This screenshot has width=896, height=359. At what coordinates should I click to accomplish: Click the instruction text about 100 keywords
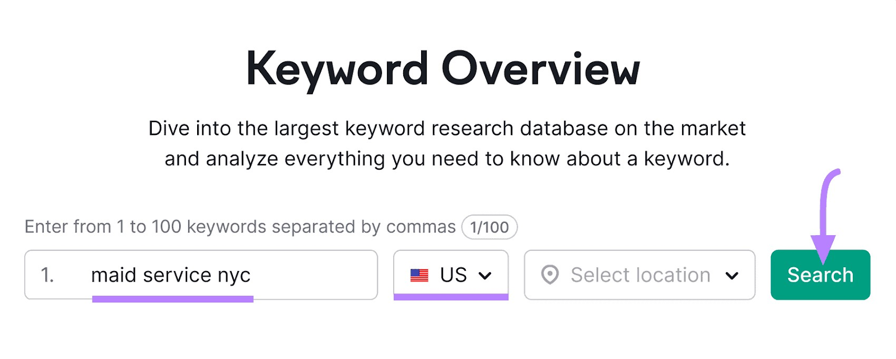[240, 227]
